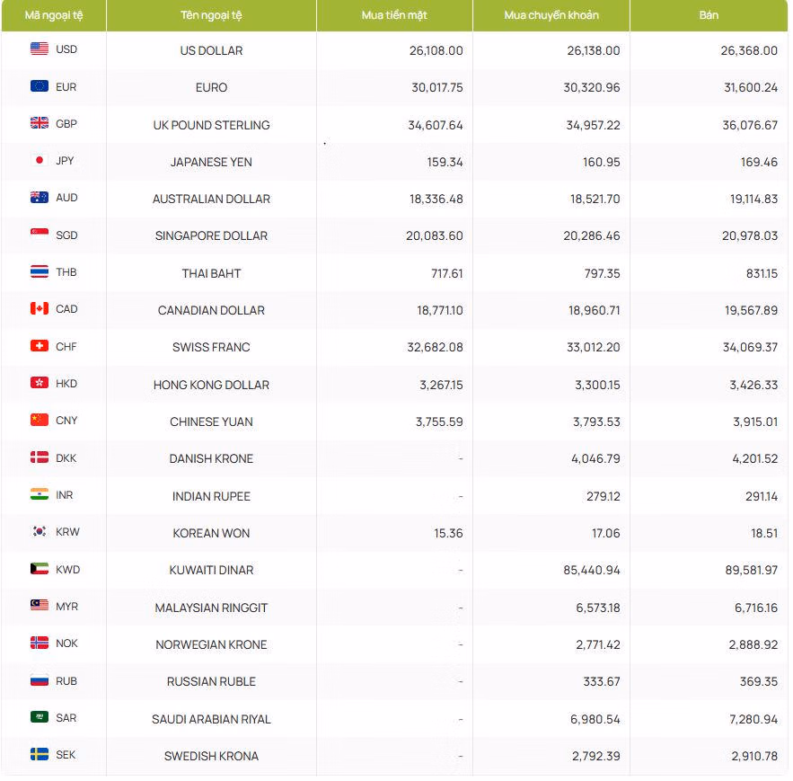Click the Canadian flag icon
Screen dimensions: 793x781
tap(40, 309)
